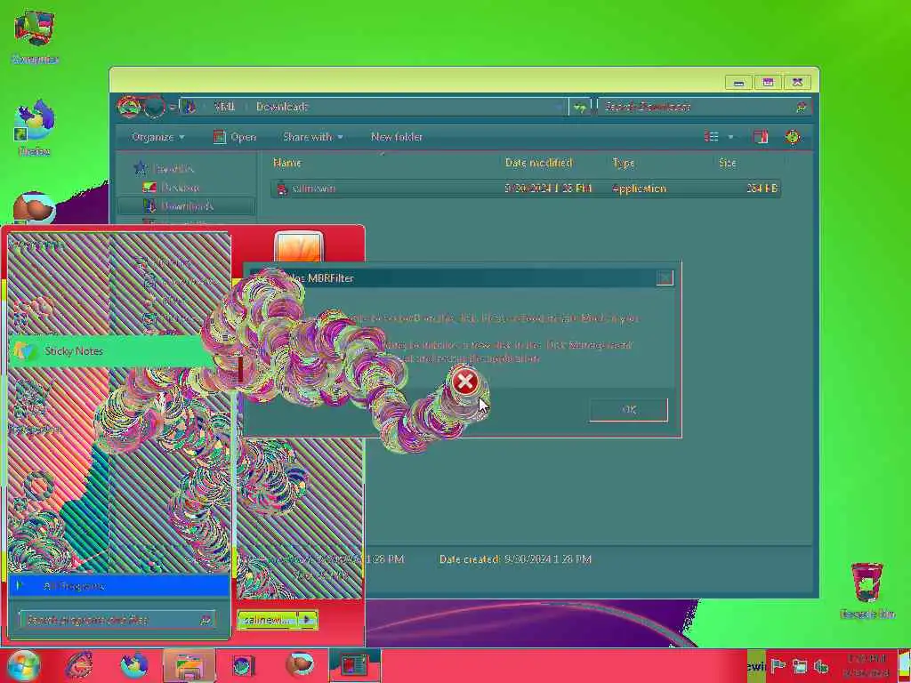The image size is (911, 683).
Task: Maximize the Explorer Downloads window
Action: pos(768,83)
